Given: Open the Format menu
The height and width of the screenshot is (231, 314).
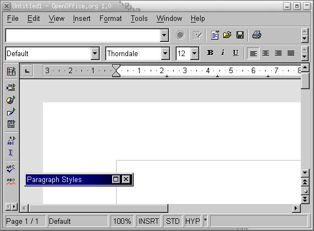Looking at the screenshot, I should (111, 19).
